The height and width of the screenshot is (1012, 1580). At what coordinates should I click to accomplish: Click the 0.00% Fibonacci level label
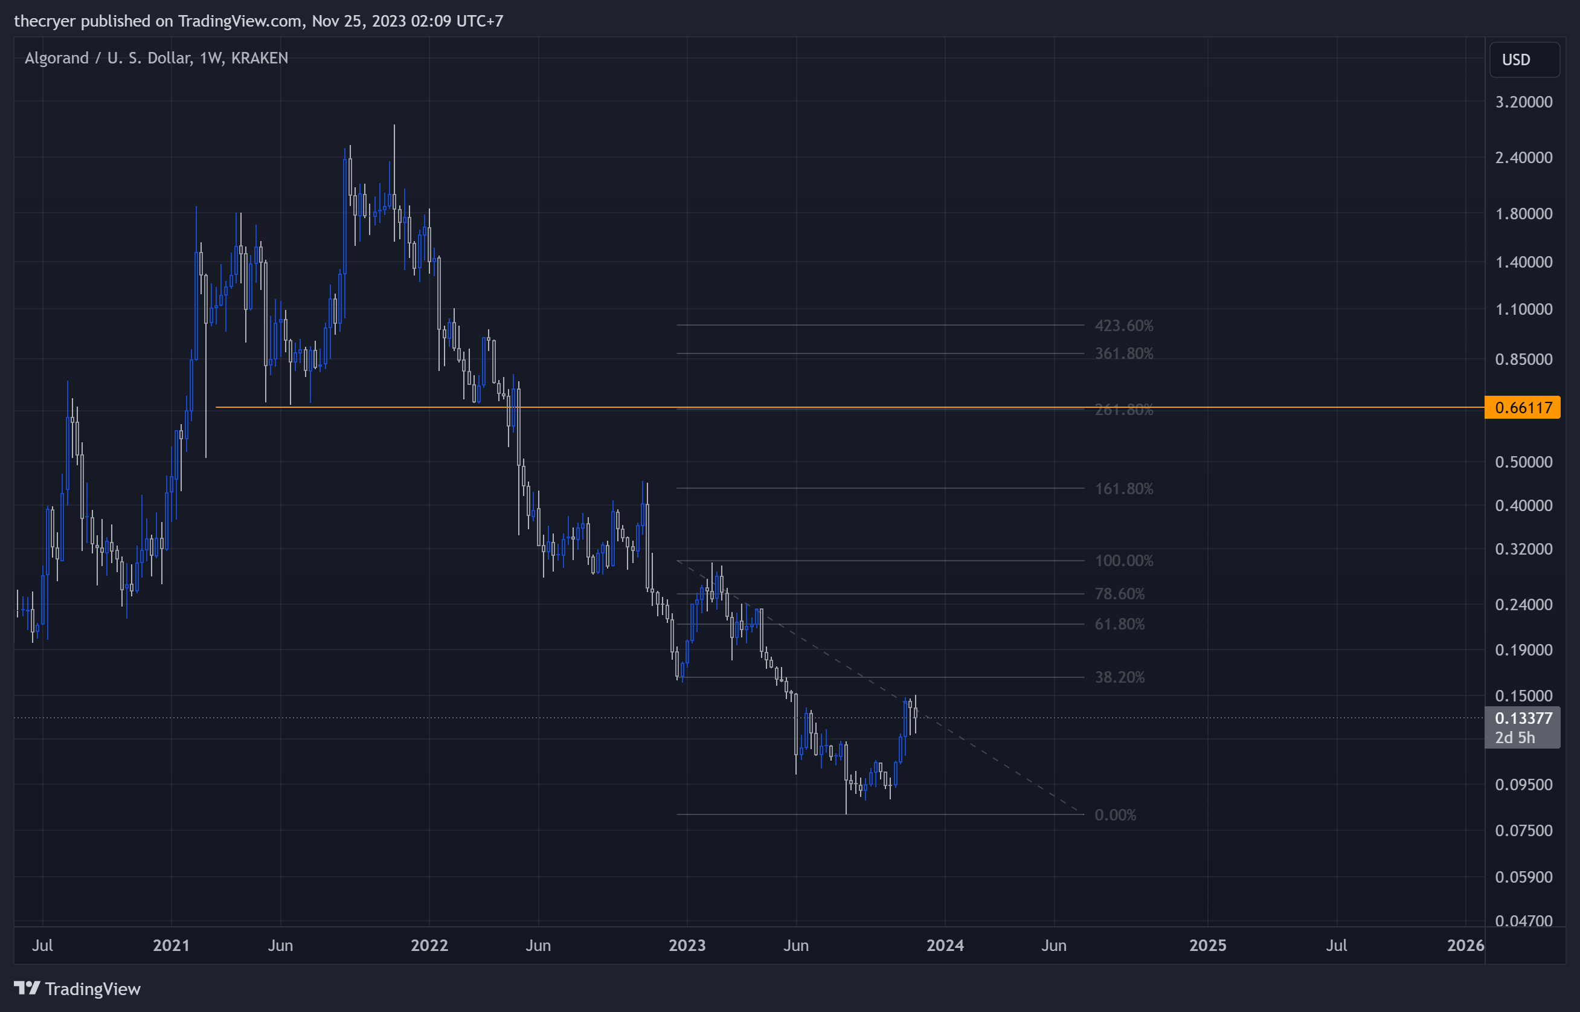coord(1116,815)
